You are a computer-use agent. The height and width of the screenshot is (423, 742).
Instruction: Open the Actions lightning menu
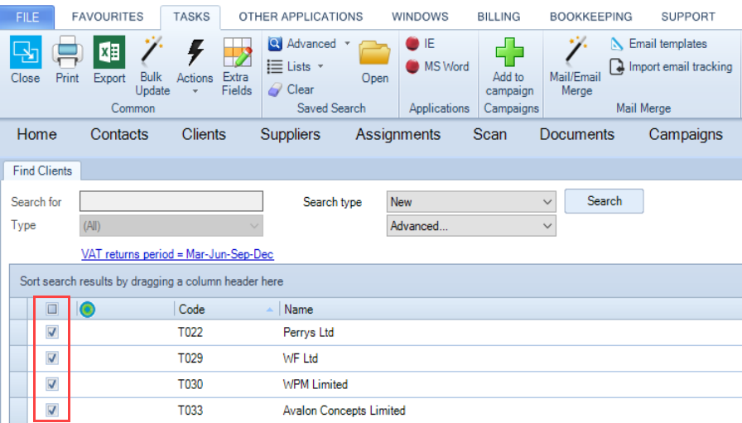[x=195, y=52]
